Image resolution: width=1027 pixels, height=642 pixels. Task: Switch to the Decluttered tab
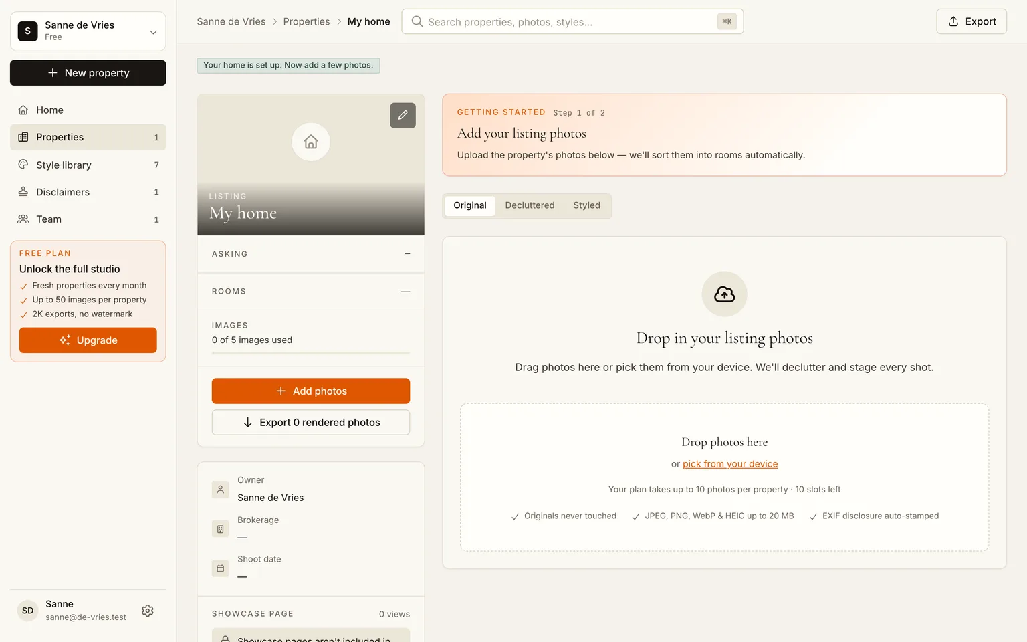coord(530,205)
